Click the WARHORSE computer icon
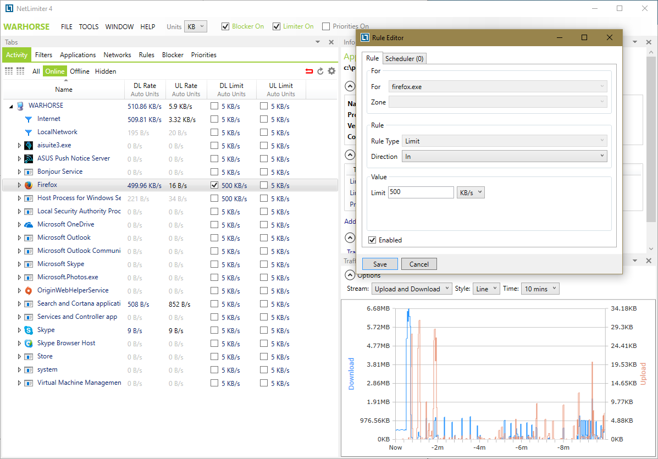Image resolution: width=658 pixels, height=459 pixels. 20,106
